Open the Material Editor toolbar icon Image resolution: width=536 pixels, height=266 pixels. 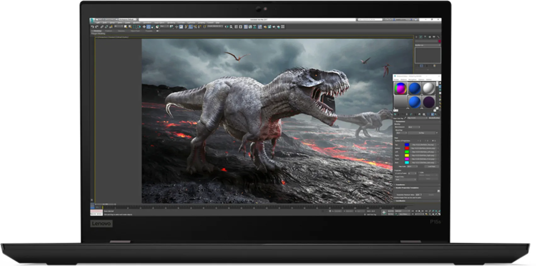click(x=260, y=27)
